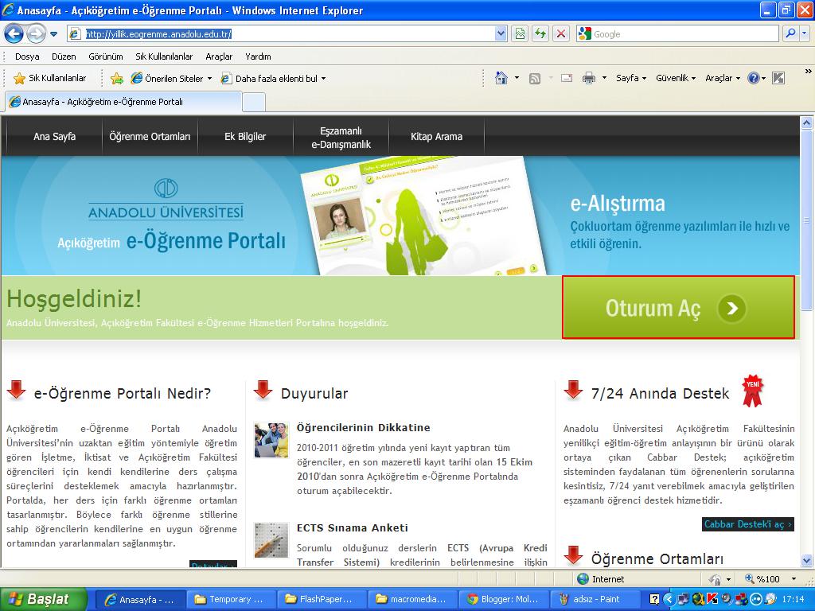Viewport: 815px width, 611px height.
Task: Click the Sık Kullanılanlar star favorites button
Action: point(50,79)
